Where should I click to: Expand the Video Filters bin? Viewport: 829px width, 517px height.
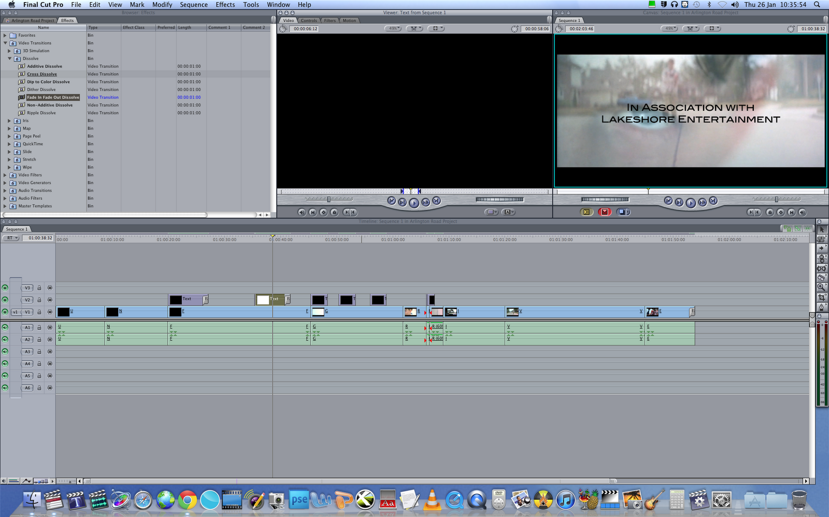(x=5, y=175)
